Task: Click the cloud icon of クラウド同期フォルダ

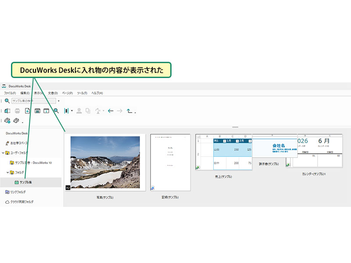Action: pos(7,202)
